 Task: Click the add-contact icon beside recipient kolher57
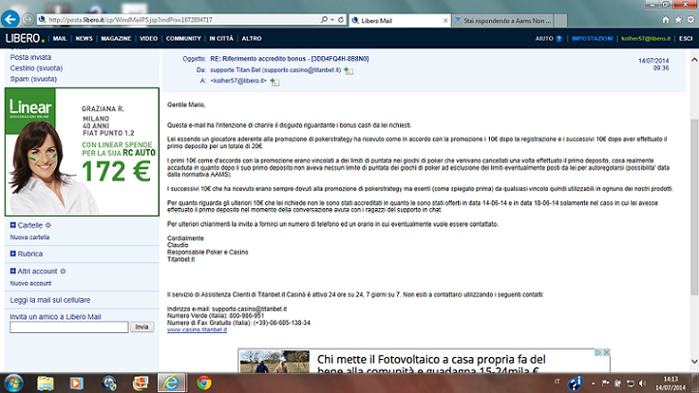pos(275,82)
